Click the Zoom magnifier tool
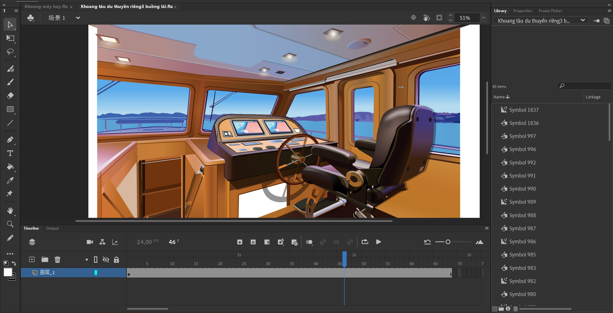 pos(10,224)
